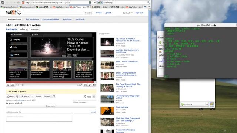Image resolution: width=237 pixels, height=133 pixels.
Task: Click the Edit Video Detail button
Action: tap(14, 20)
